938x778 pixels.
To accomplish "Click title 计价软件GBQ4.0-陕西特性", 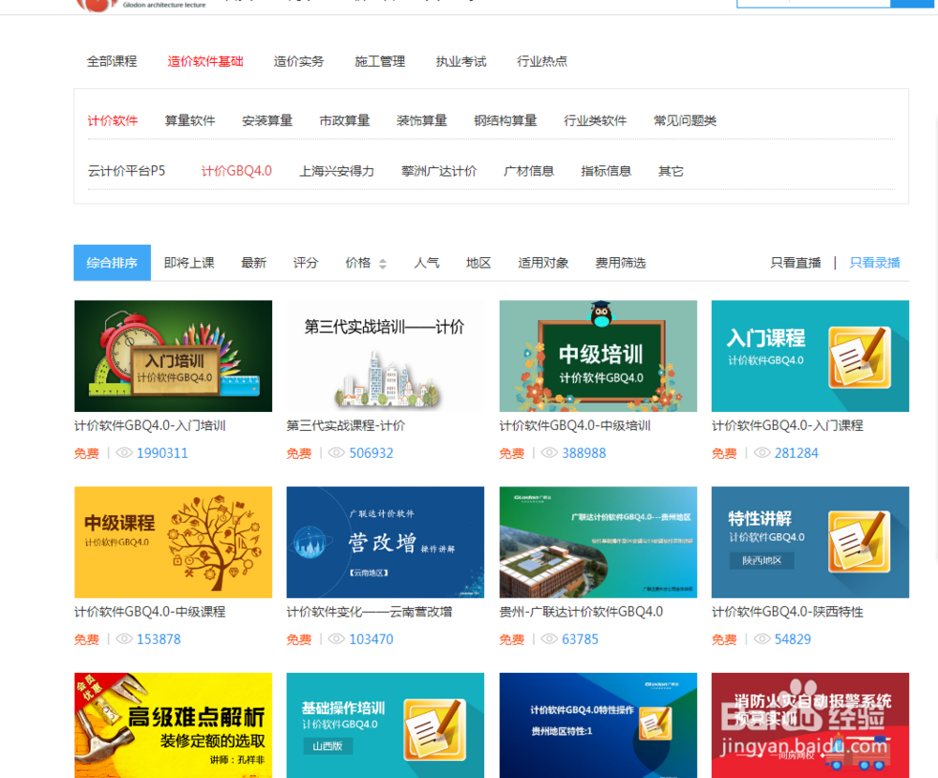I will point(787,612).
